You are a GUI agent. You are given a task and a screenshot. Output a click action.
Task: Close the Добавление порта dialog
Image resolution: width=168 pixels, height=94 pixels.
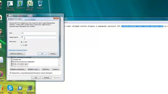click(56, 18)
